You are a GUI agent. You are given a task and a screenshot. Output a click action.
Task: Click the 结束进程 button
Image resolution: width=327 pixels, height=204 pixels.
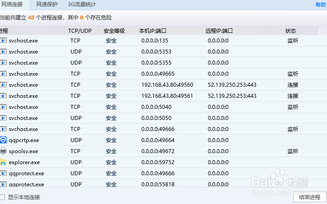tap(310, 197)
